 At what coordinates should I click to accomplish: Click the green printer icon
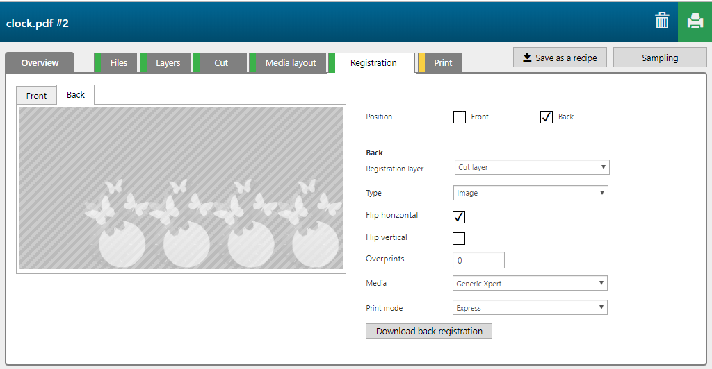coord(695,22)
